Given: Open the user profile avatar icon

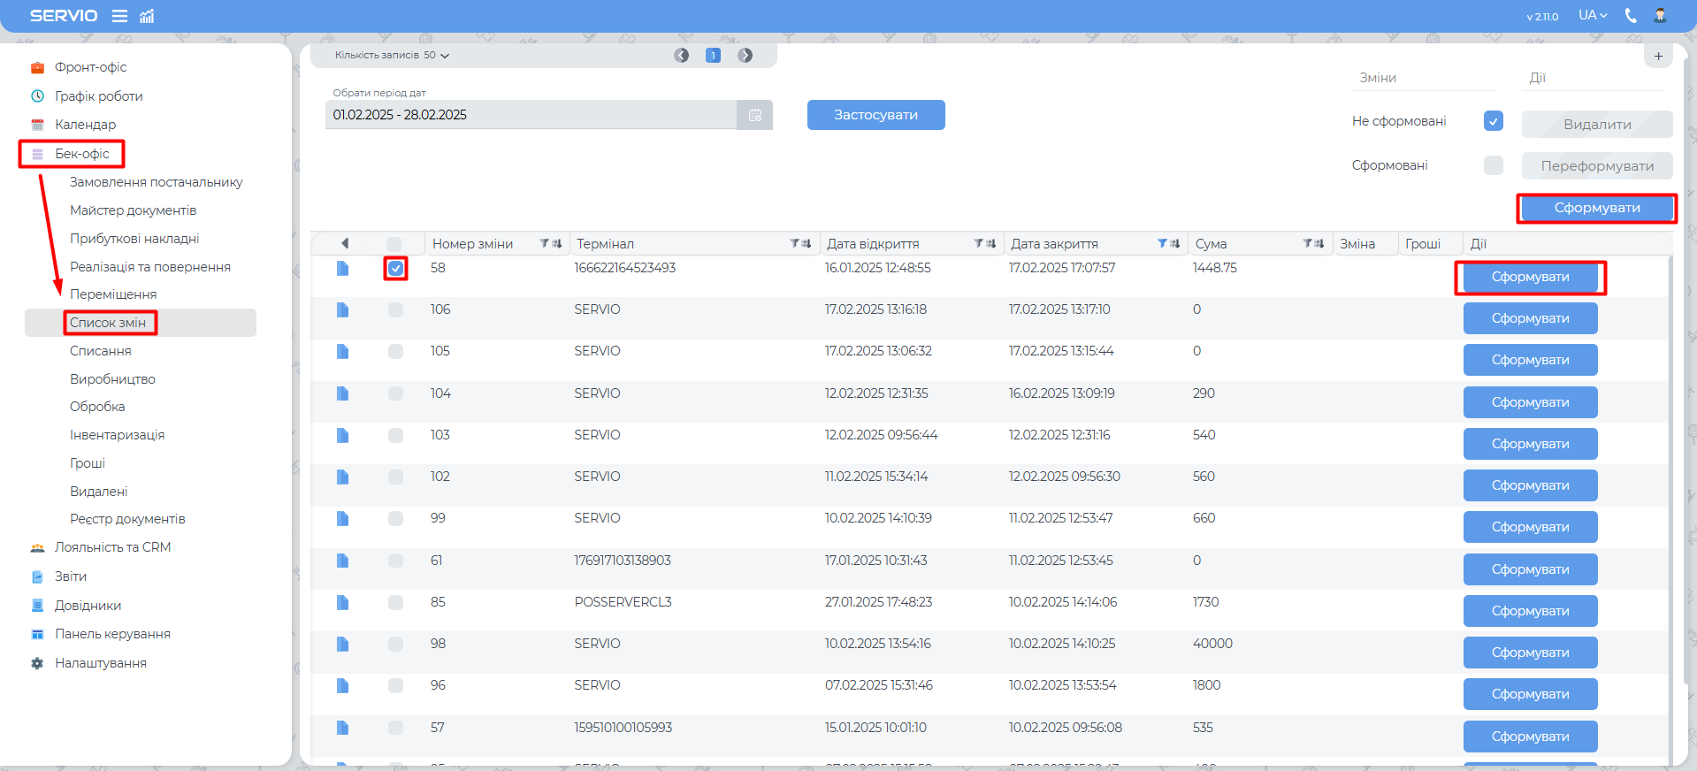Looking at the screenshot, I should (1660, 16).
